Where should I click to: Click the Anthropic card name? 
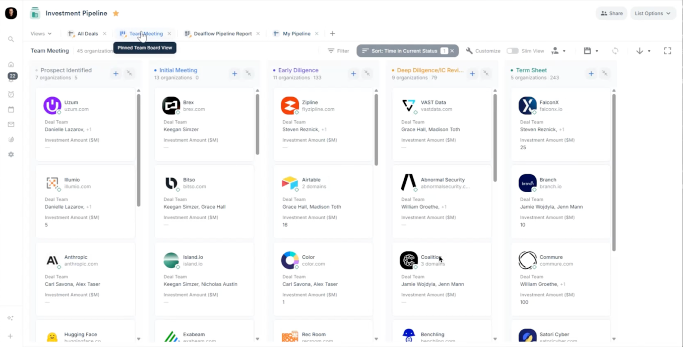pos(76,257)
